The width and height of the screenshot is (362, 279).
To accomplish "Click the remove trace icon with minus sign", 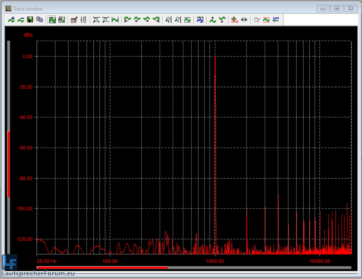I will 21,20.
